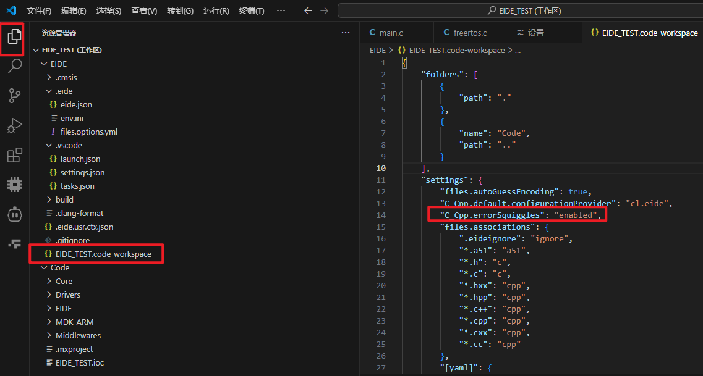703x376 pixels.
Task: Open .eide.usr.ctx.json file
Action: 84,227
